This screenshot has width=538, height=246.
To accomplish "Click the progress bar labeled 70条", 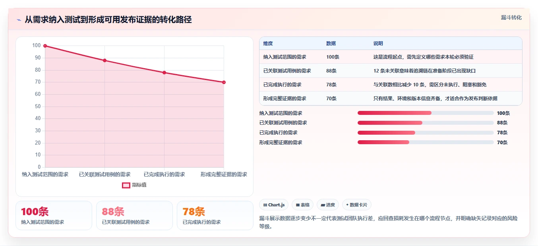I will (x=426, y=142).
